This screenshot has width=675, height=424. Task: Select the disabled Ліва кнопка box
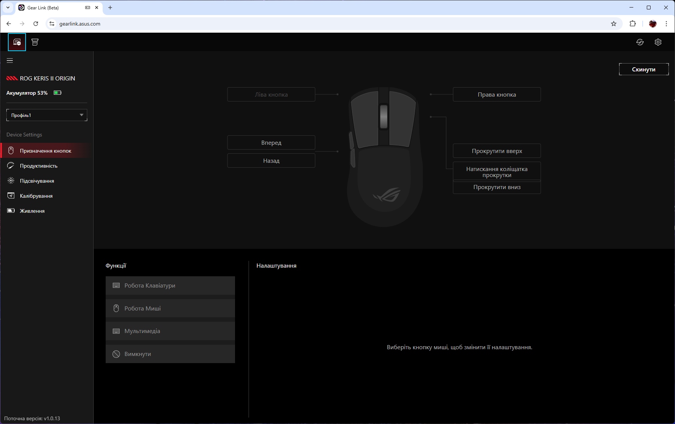point(271,95)
